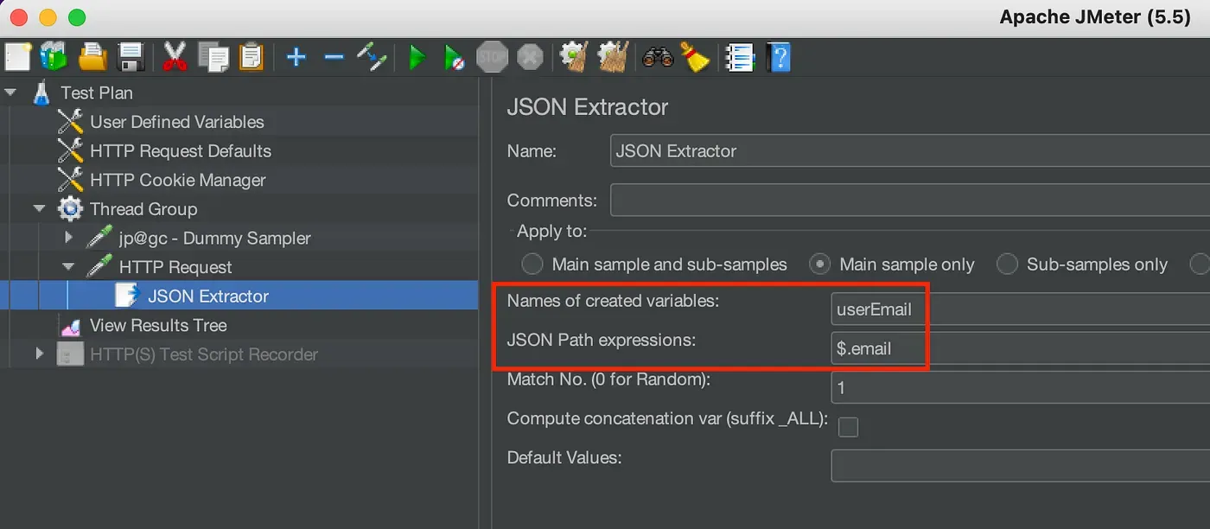Expand HTTP(S) Test Script Recorder node
The width and height of the screenshot is (1210, 529).
coord(40,354)
